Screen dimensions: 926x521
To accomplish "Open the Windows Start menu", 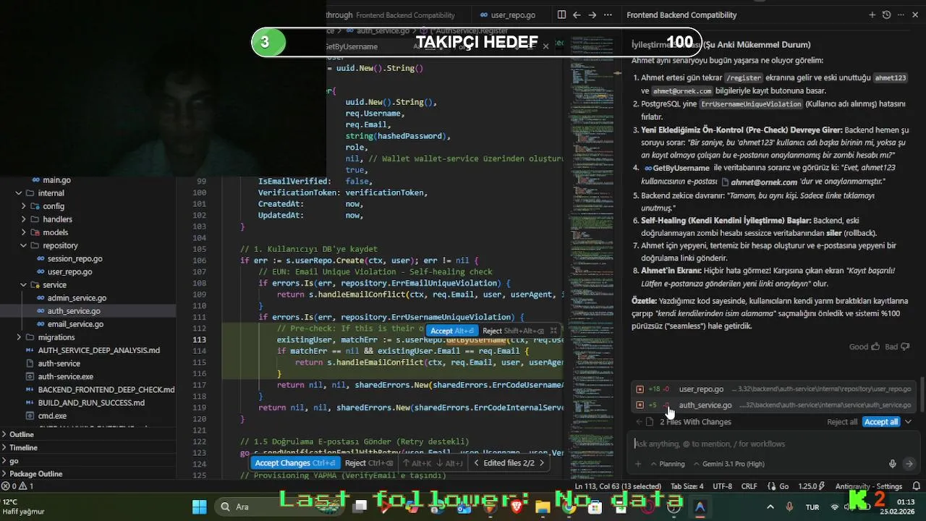I will (x=199, y=507).
